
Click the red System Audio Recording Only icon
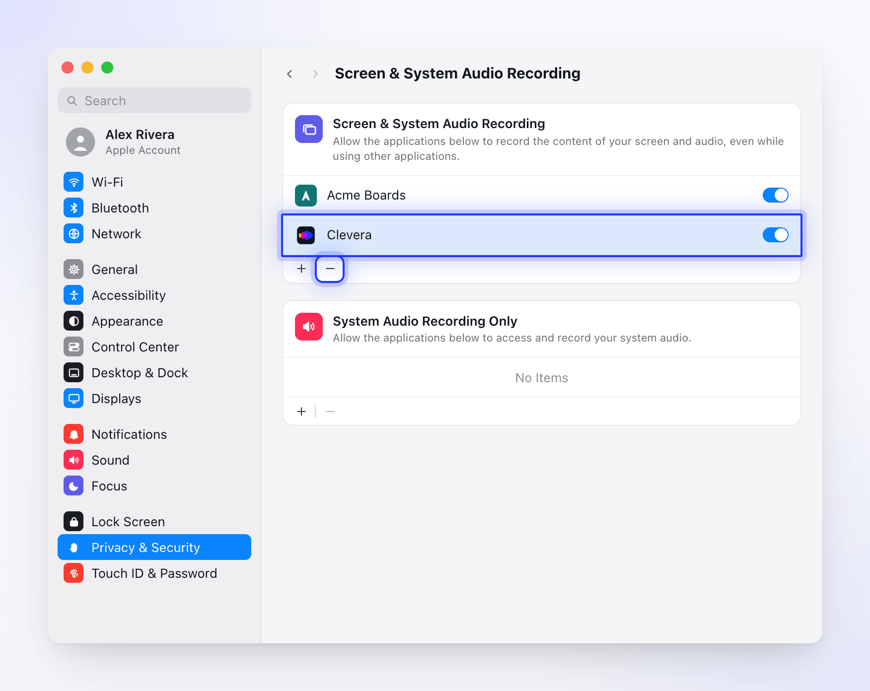click(309, 327)
